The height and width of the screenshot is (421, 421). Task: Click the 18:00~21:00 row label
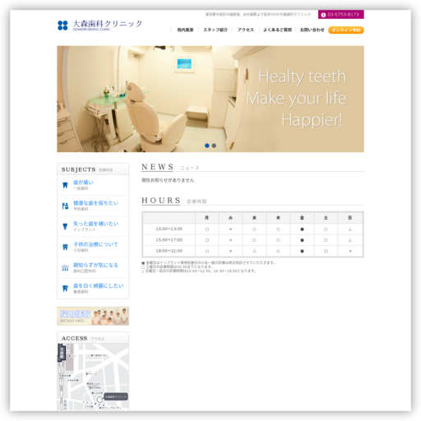[169, 251]
